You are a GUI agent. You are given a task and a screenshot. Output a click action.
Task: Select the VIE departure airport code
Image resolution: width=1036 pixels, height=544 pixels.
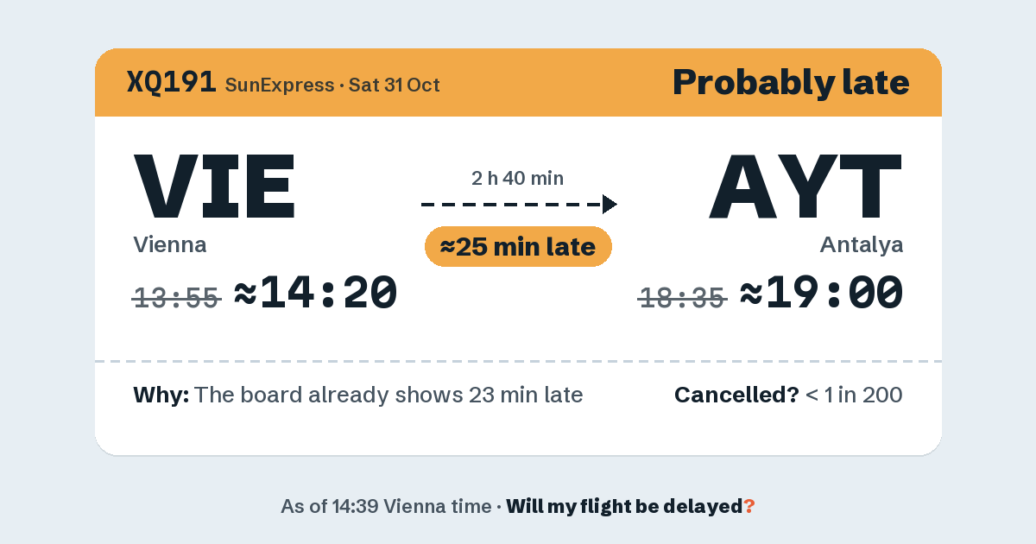click(x=215, y=186)
